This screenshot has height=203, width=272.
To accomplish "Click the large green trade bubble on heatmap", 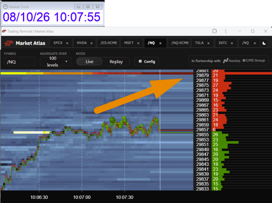I will (112, 120).
